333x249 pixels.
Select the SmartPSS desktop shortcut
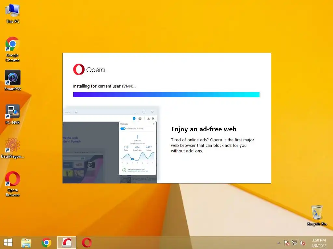coord(13,80)
